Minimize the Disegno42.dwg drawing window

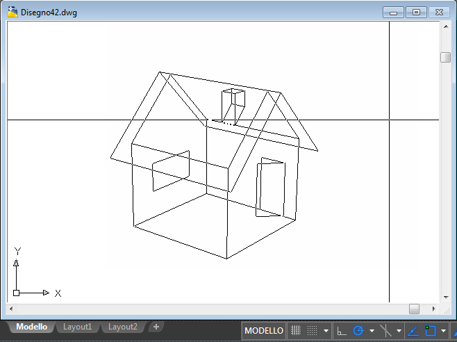pos(393,13)
